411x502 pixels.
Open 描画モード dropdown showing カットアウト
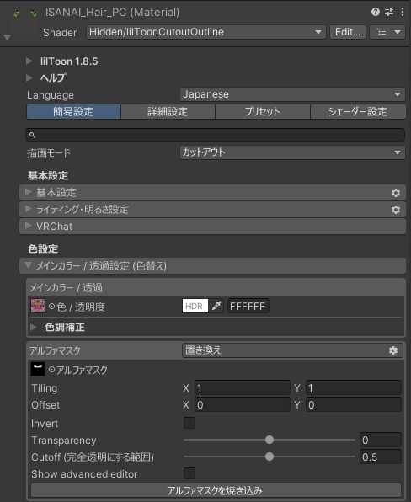pyautogui.click(x=292, y=152)
